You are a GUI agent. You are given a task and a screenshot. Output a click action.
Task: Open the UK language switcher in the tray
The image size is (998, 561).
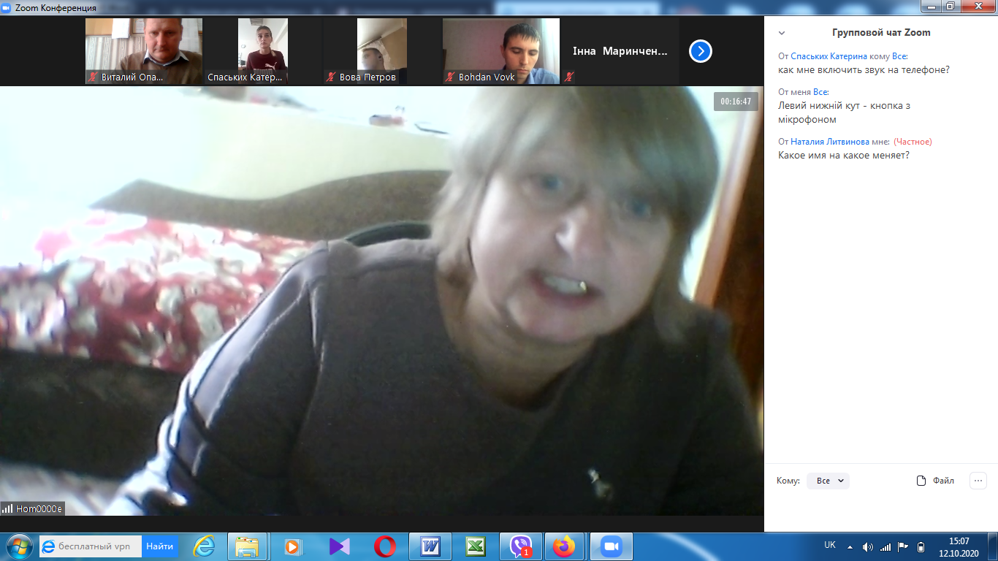[x=829, y=545]
